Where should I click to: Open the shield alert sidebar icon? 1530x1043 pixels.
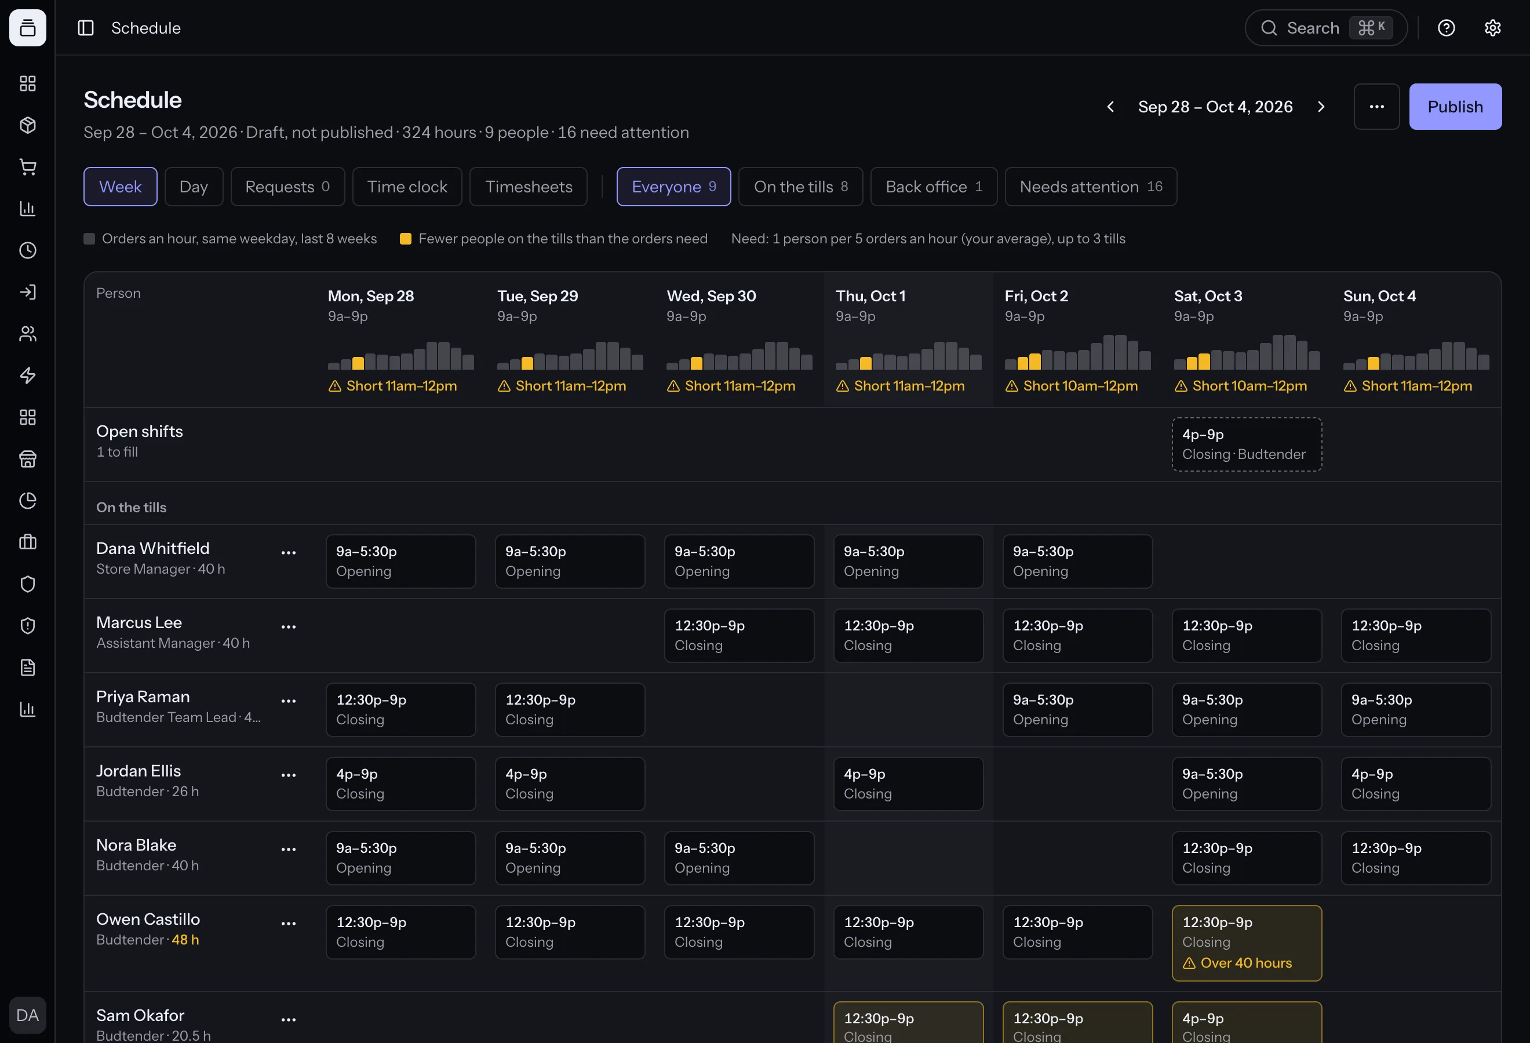(x=28, y=626)
